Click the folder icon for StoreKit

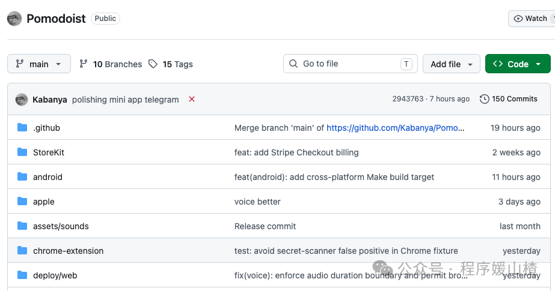tap(22, 152)
